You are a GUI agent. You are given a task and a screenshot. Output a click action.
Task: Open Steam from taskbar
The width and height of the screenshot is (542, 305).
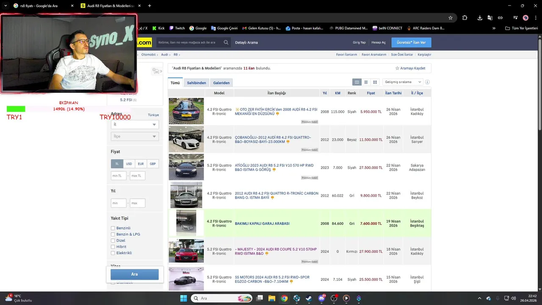click(x=309, y=298)
